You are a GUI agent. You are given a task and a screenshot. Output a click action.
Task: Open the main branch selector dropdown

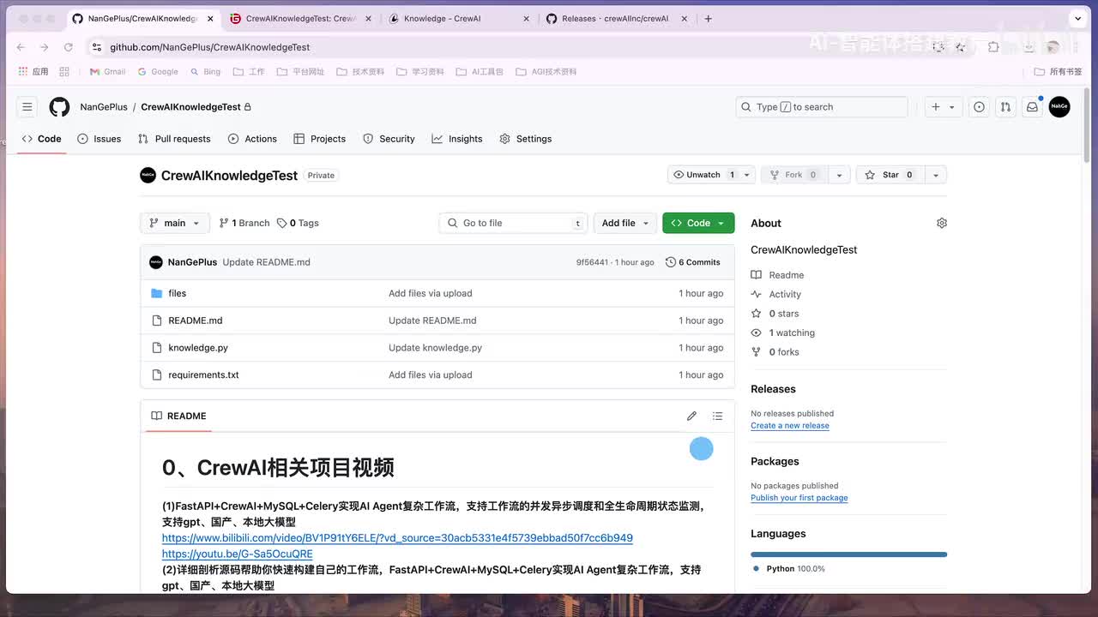175,223
